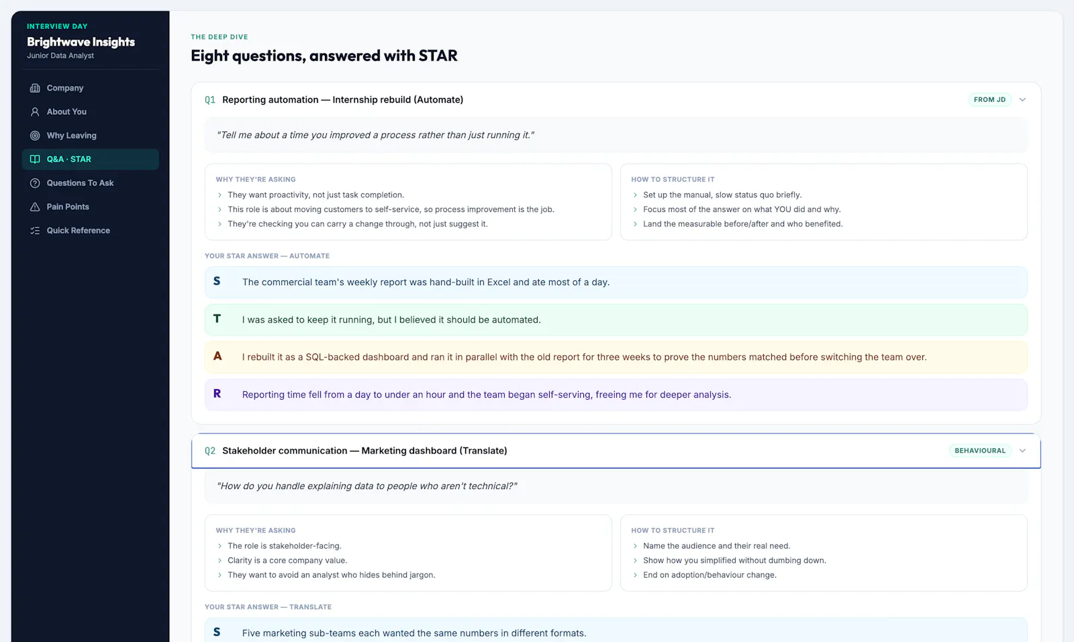Image resolution: width=1074 pixels, height=642 pixels.
Task: Click 'Clarity is a core company value.' bullet
Action: tap(287, 561)
